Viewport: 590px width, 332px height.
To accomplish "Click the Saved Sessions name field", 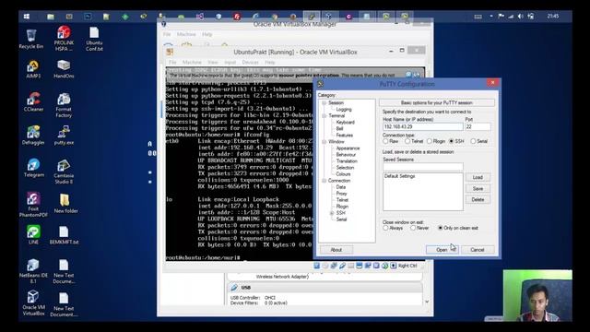I will (422, 167).
